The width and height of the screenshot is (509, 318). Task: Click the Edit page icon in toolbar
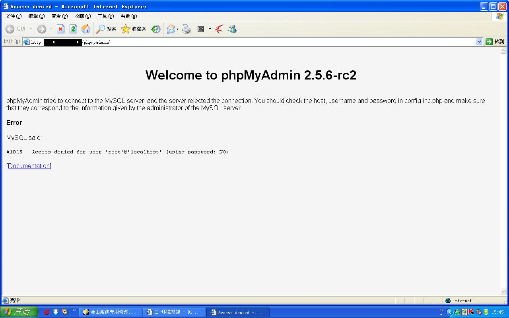(x=201, y=29)
